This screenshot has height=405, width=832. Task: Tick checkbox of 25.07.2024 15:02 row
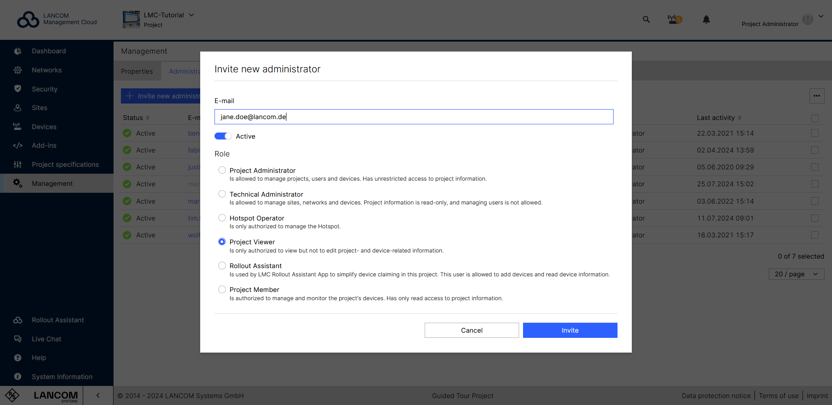tap(815, 184)
